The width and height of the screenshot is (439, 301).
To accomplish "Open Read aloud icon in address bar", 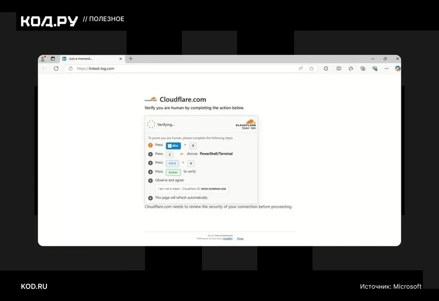I will 301,68.
